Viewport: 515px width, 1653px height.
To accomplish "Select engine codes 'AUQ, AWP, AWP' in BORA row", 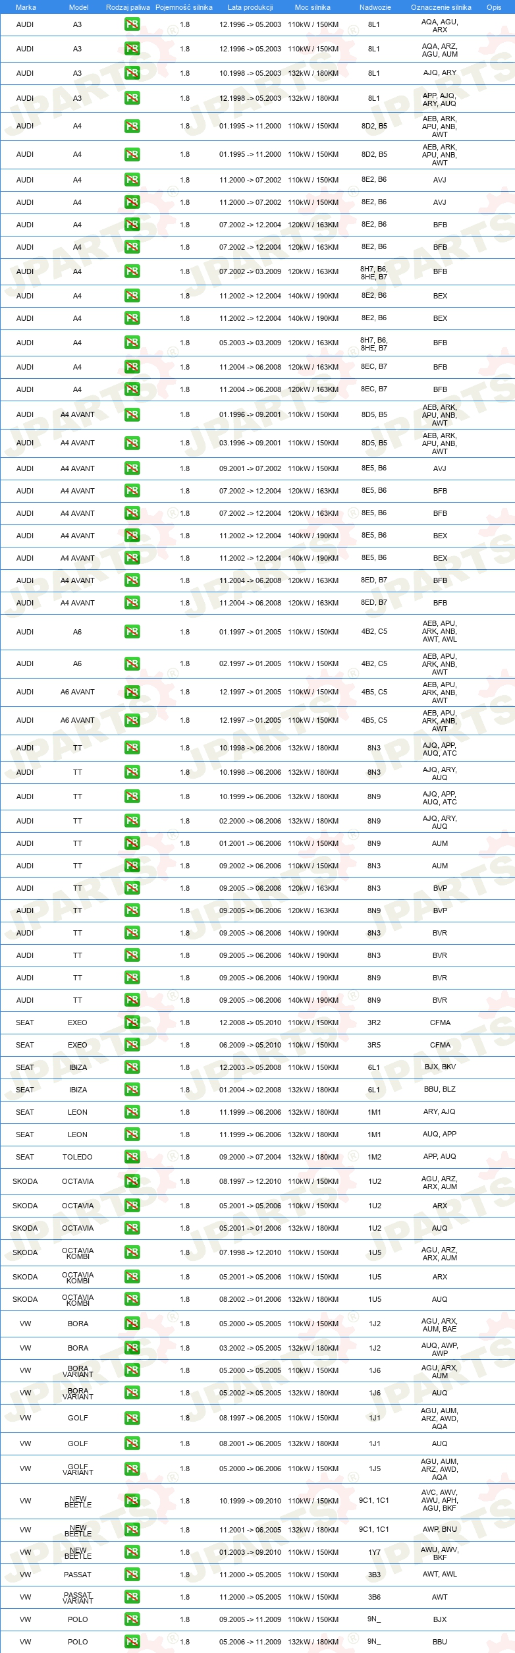I will click(439, 1349).
